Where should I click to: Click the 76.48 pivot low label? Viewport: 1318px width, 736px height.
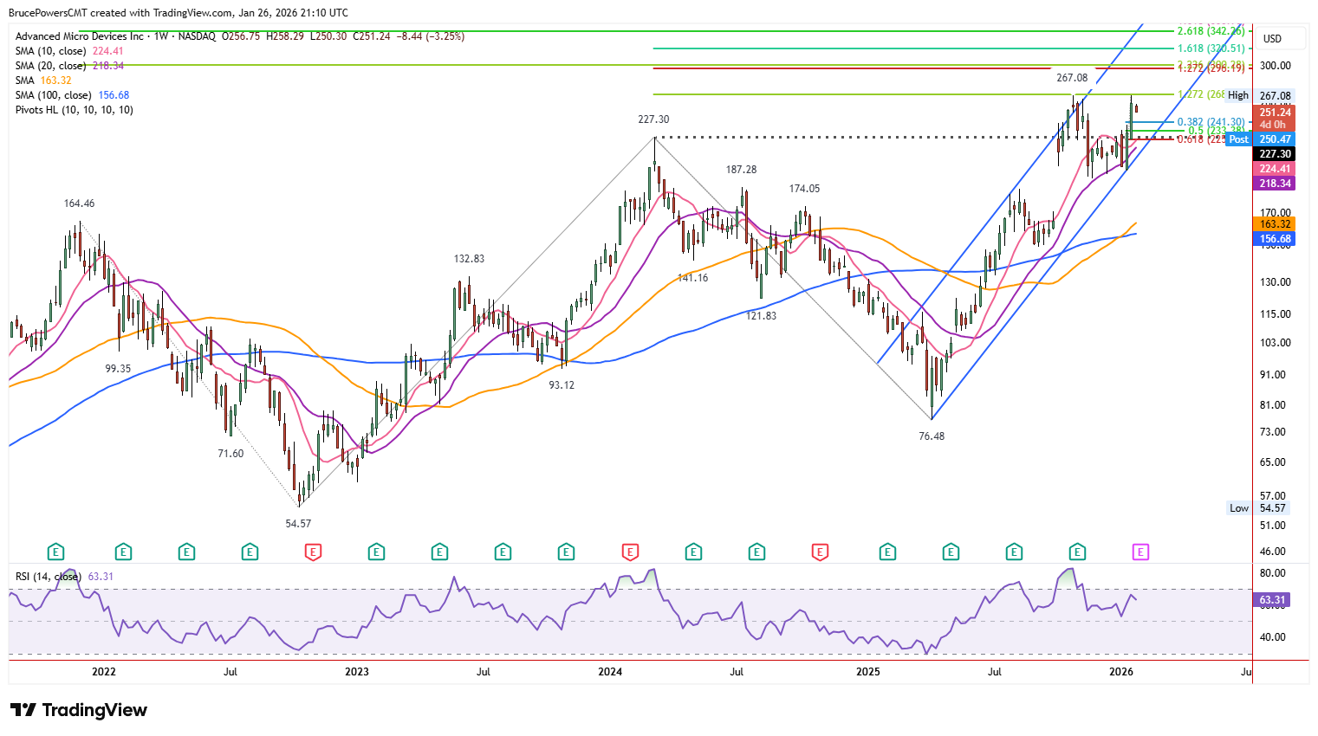(x=932, y=436)
